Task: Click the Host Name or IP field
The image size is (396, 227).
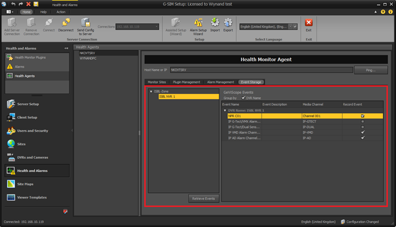Action: tap(261, 70)
